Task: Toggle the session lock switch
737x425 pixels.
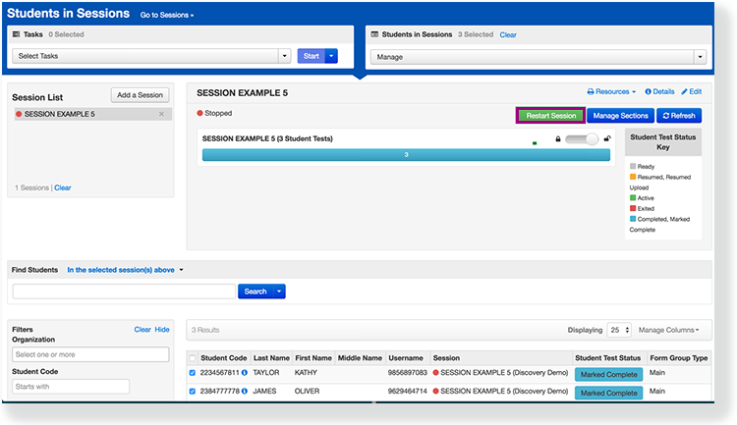Action: point(582,139)
